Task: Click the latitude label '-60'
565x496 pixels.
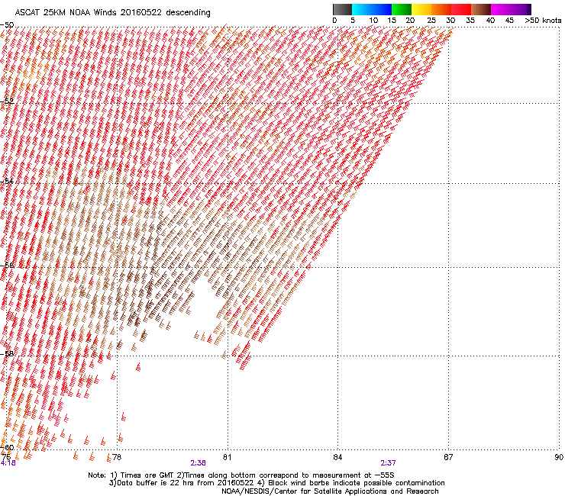Action: tap(7, 447)
